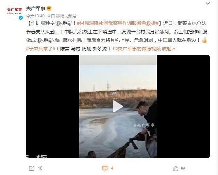Image resolution: width=218 pixels, height=175 pixels.
Task: Click the repost count 10
Action: click(x=40, y=168)
